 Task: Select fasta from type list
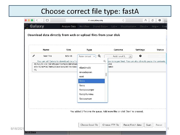[91, 81]
